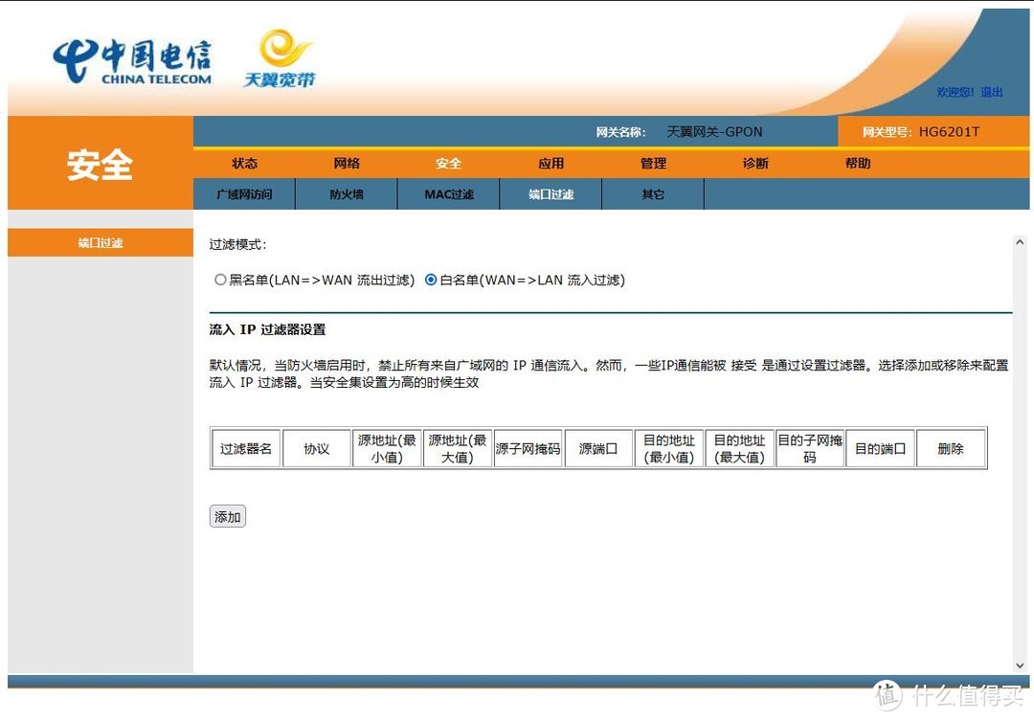
Task: Switch to the MAC过滤 sub-tab
Action: 448,193
